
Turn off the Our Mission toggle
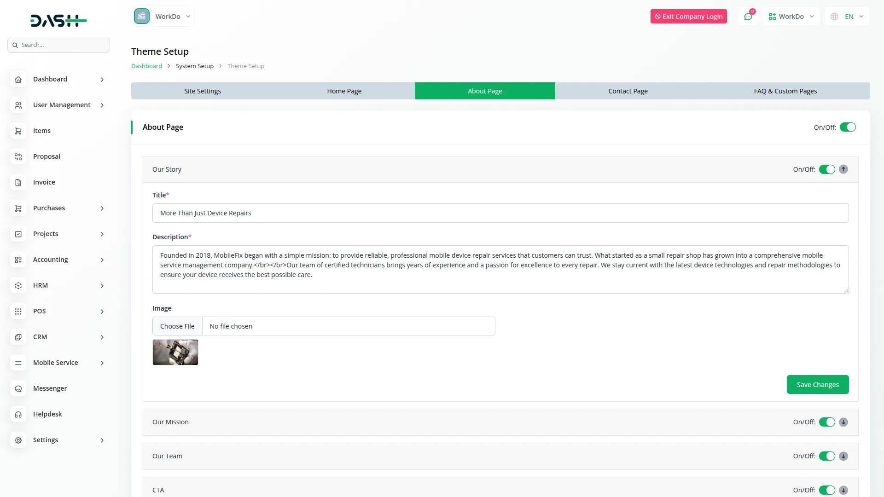coord(827,422)
